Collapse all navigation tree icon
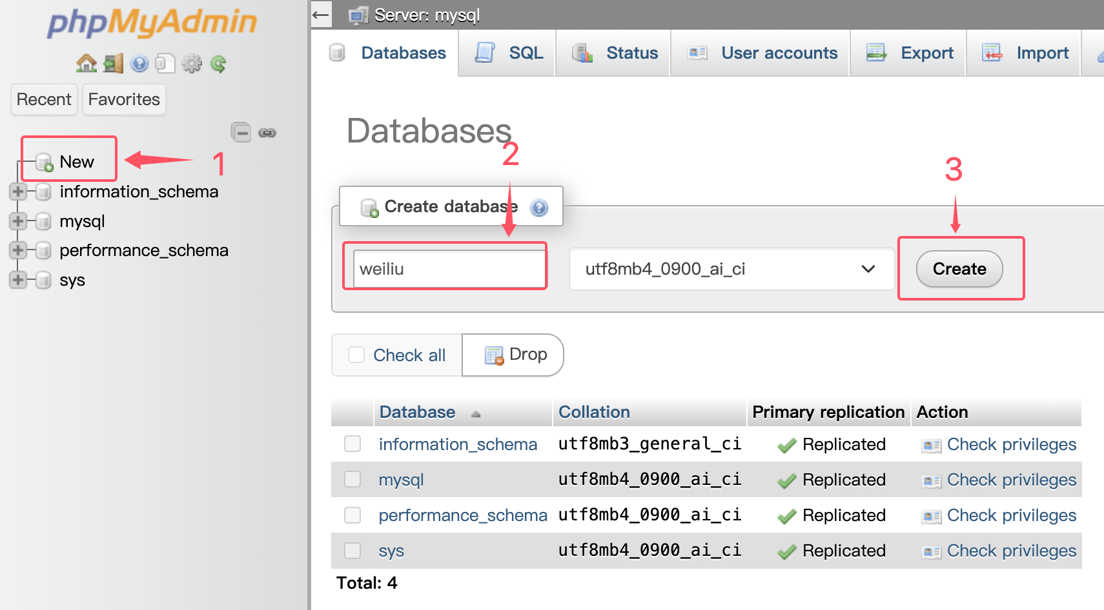This screenshot has height=610, width=1104. [x=241, y=132]
